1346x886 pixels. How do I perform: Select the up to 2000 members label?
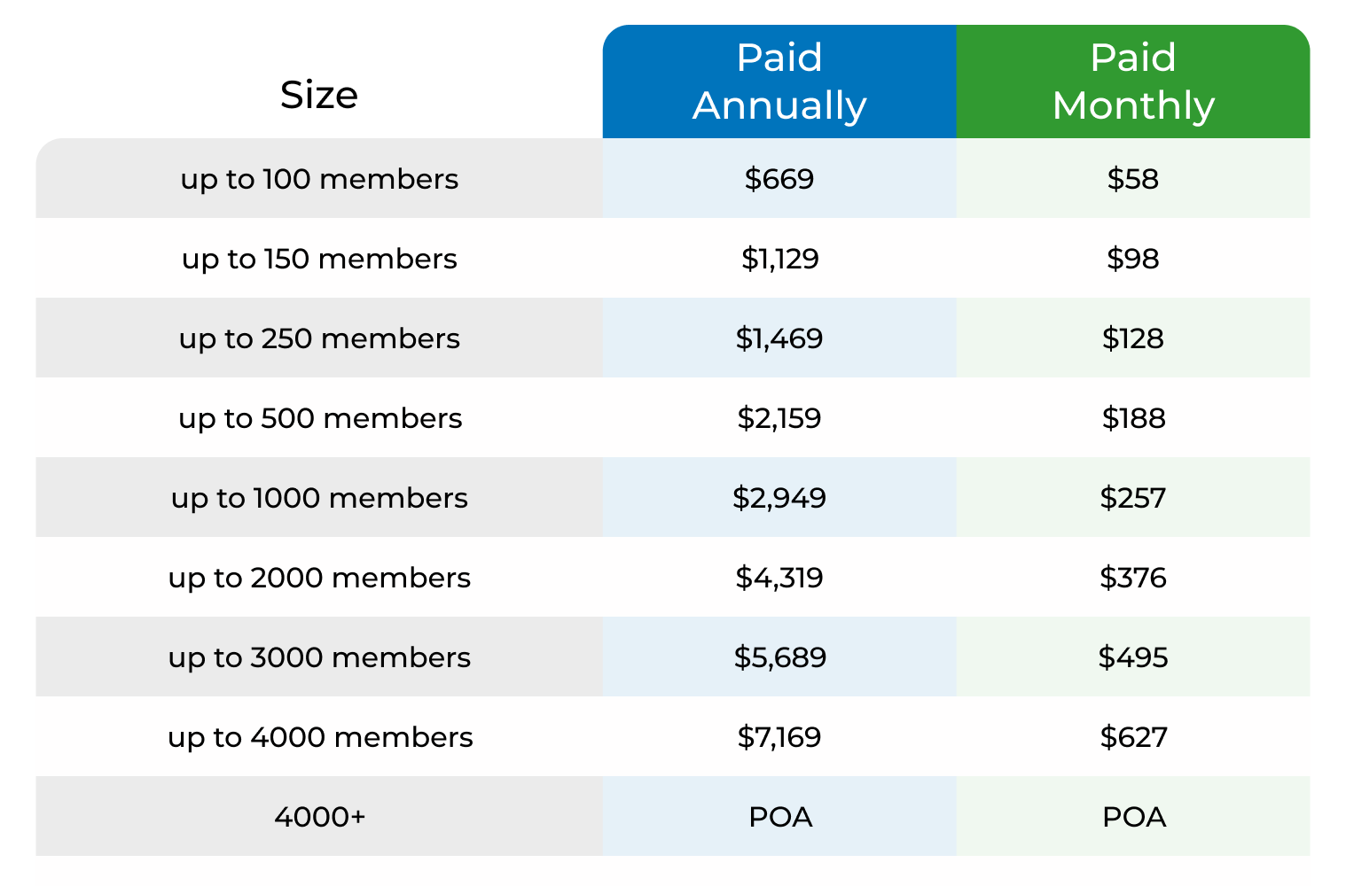(x=319, y=578)
